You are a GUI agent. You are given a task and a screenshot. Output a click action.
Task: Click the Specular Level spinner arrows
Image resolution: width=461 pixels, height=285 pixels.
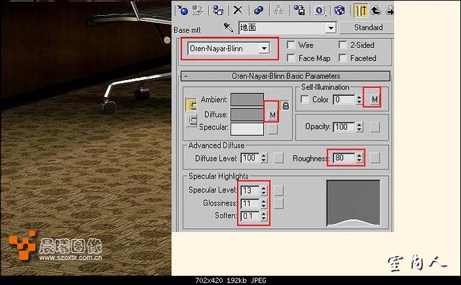(264, 190)
